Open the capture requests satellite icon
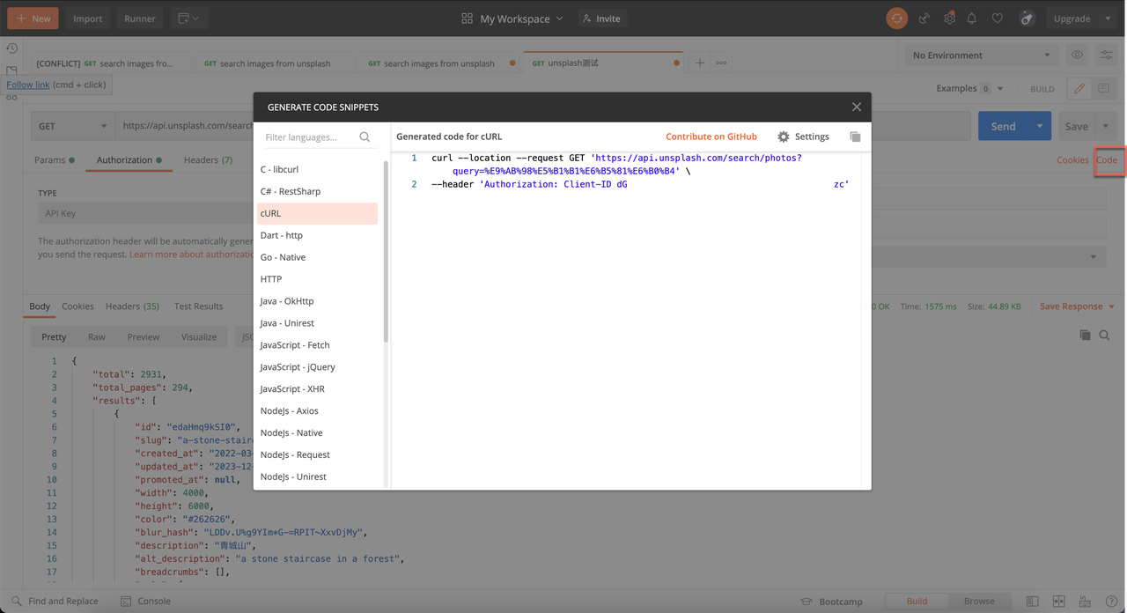 pyautogui.click(x=924, y=18)
